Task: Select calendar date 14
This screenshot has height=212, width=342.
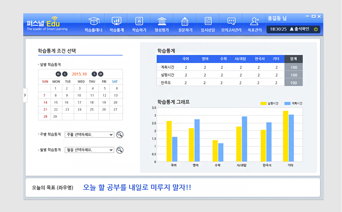Action: click(x=45, y=102)
